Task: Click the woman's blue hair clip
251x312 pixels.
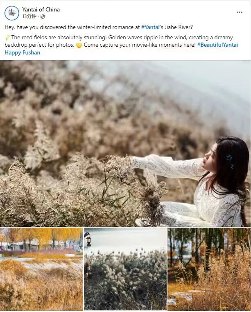Action: 230,161
